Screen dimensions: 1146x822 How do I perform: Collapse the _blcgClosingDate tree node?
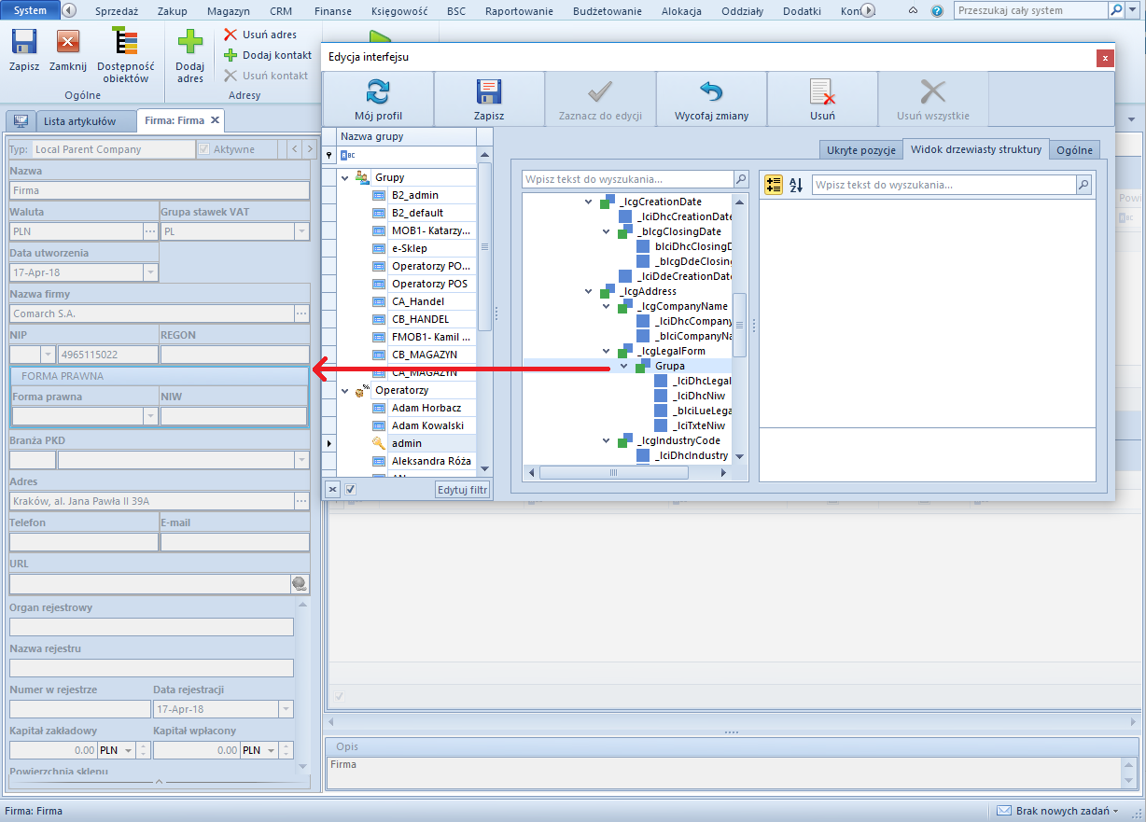tap(607, 231)
